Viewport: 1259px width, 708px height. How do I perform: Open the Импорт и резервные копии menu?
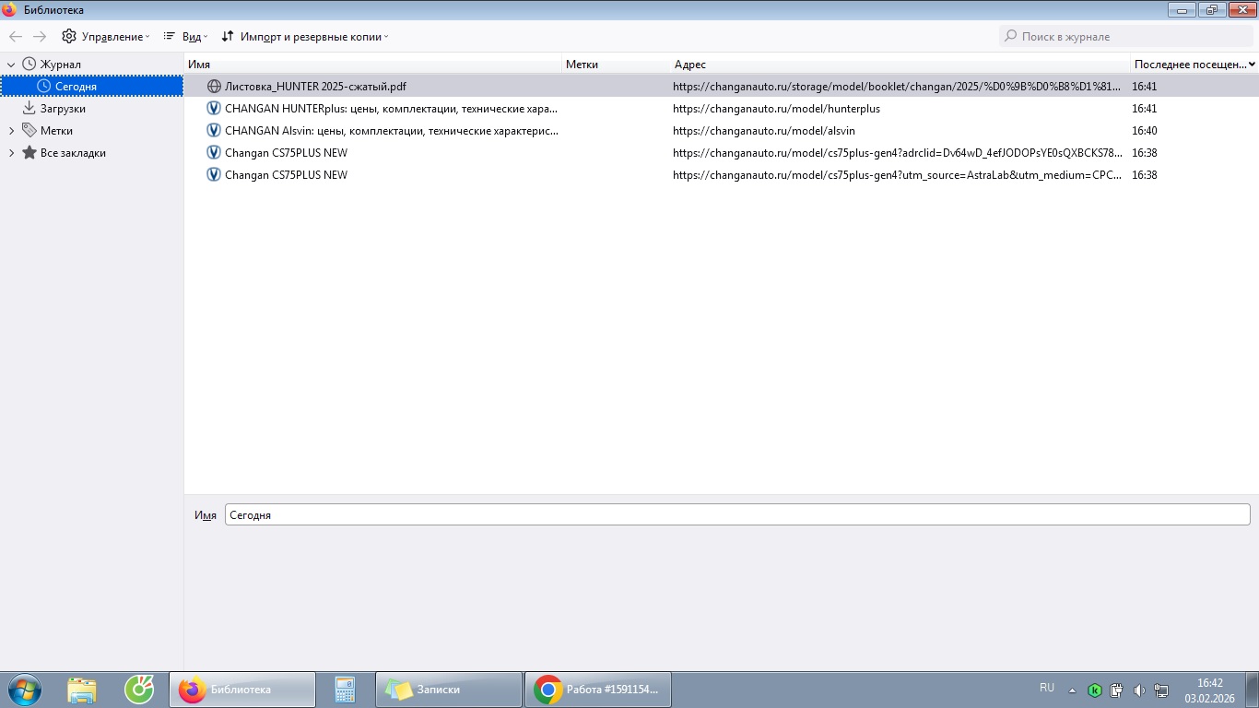(x=305, y=37)
